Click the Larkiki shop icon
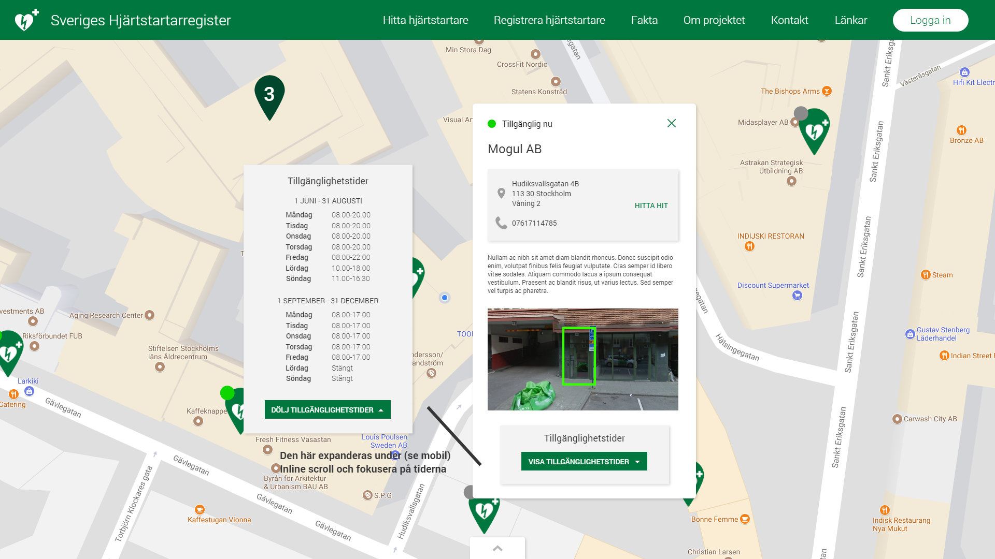This screenshot has width=995, height=559. coord(29,391)
